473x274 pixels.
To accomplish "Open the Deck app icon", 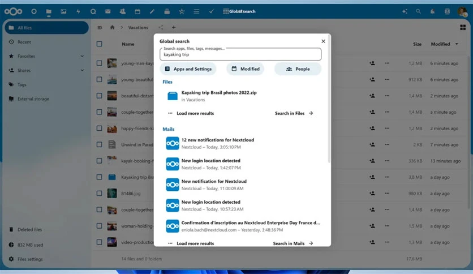I will pyautogui.click(x=167, y=11).
